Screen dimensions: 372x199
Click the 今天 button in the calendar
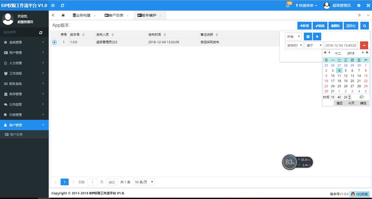coord(351,103)
